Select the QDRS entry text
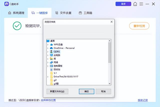The width and height of the screenshot is (160, 107). [x=57, y=51]
